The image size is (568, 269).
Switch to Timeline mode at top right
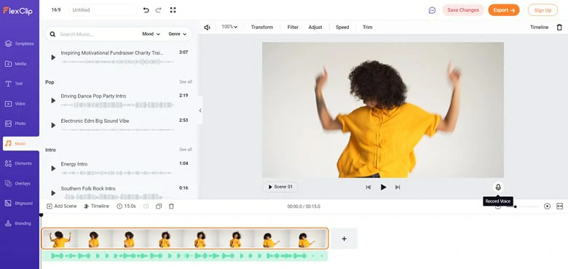click(x=539, y=27)
